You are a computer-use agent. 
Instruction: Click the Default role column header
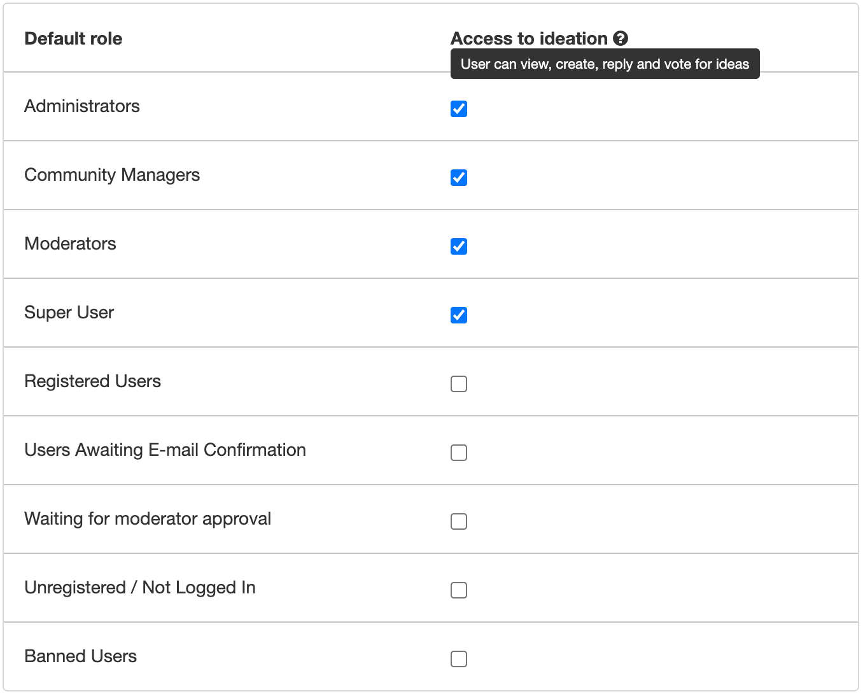click(x=73, y=39)
